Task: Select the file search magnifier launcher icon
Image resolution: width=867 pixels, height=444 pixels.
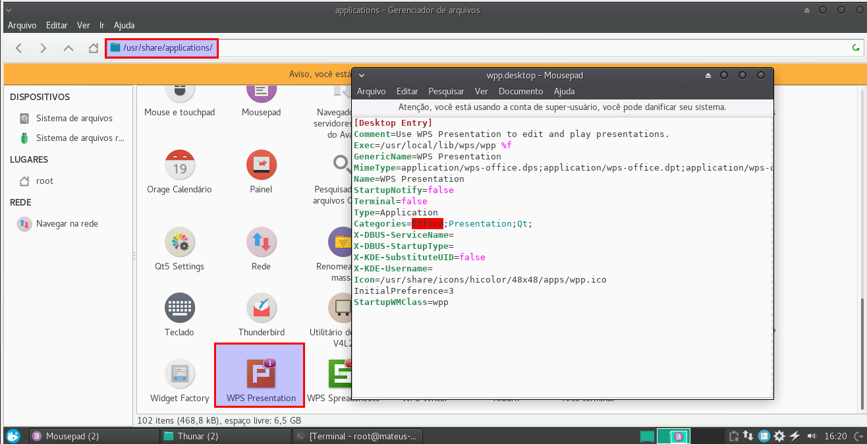Action: point(341,164)
